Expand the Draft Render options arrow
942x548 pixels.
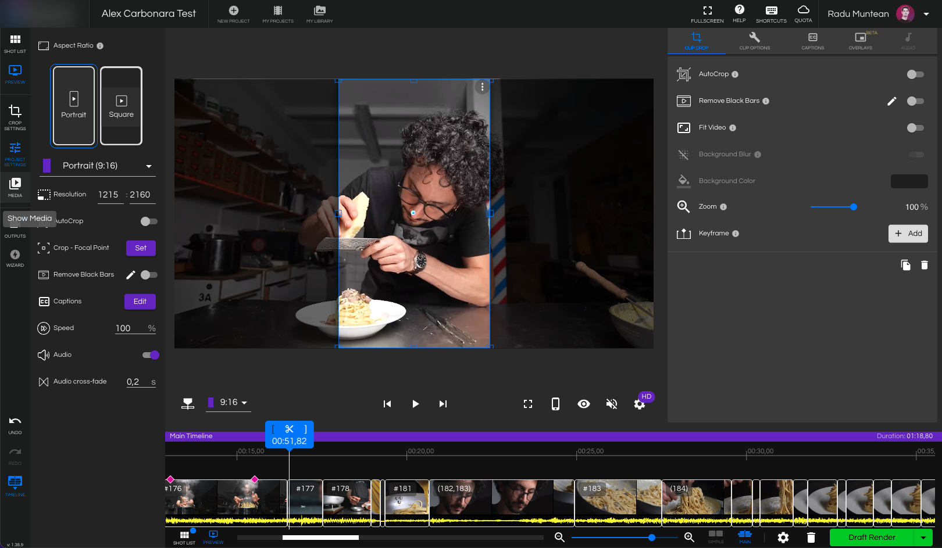pyautogui.click(x=923, y=538)
